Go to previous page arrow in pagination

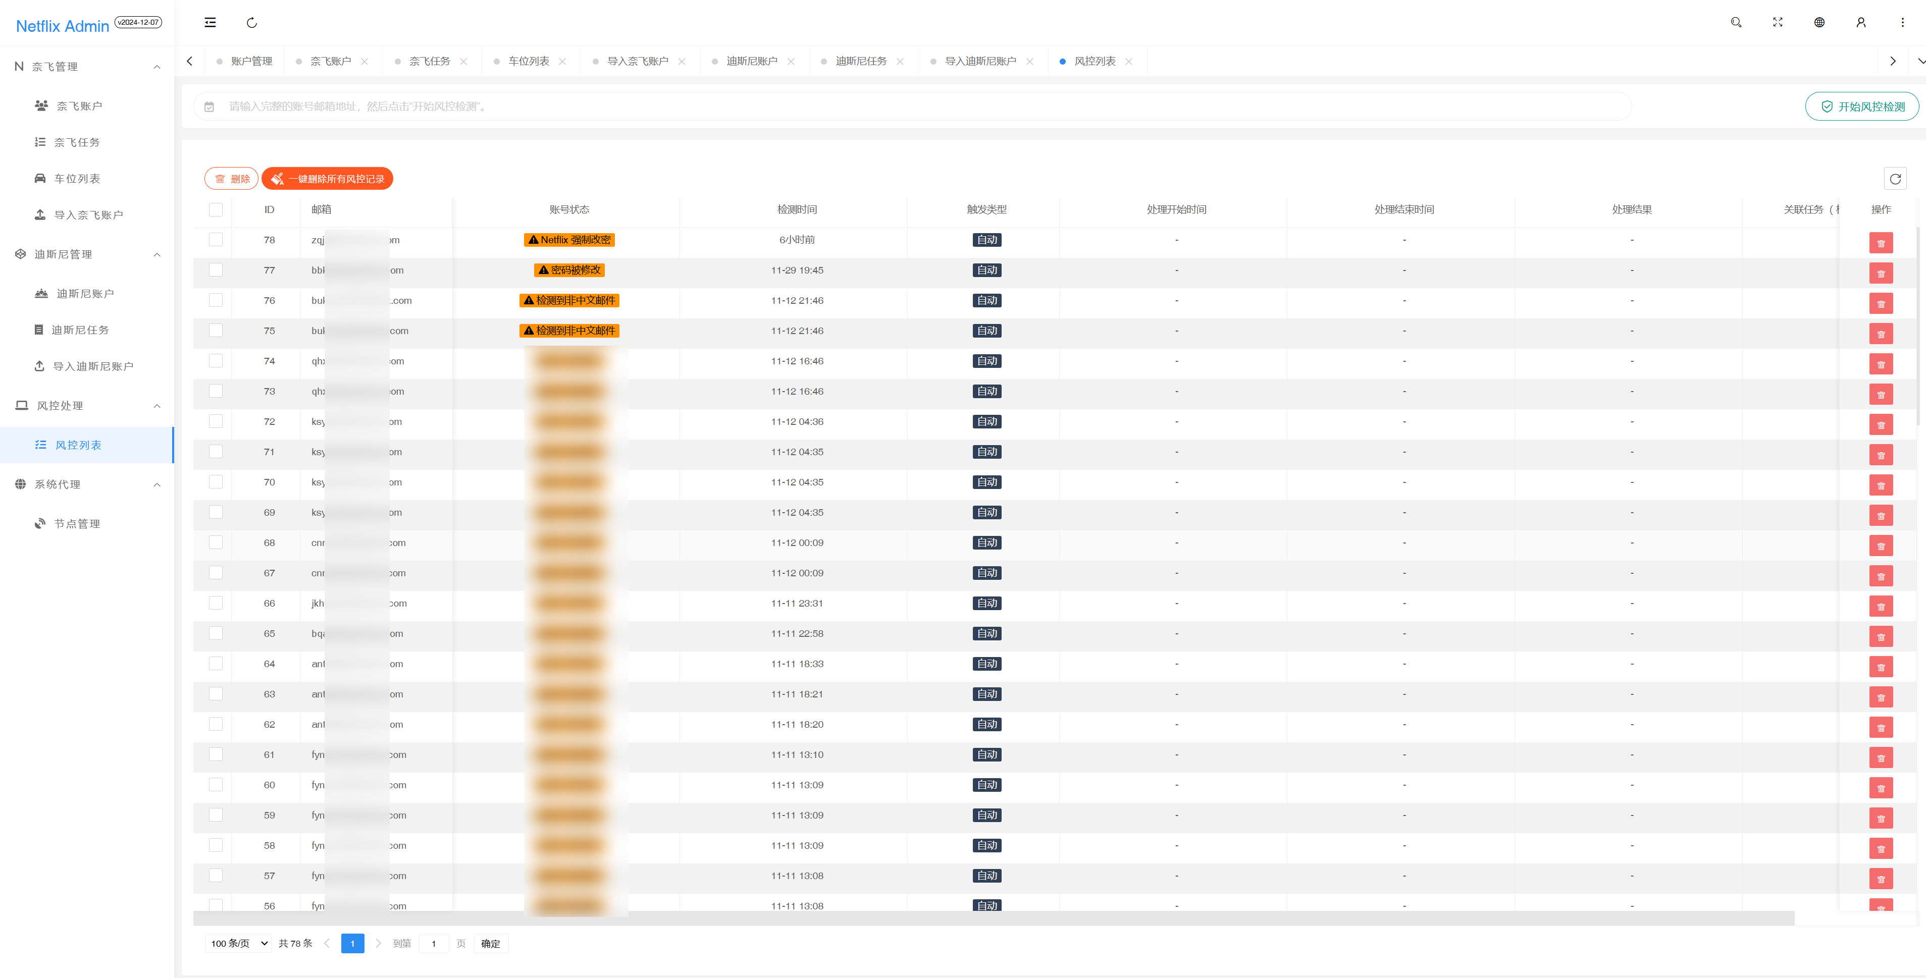pos(327,943)
